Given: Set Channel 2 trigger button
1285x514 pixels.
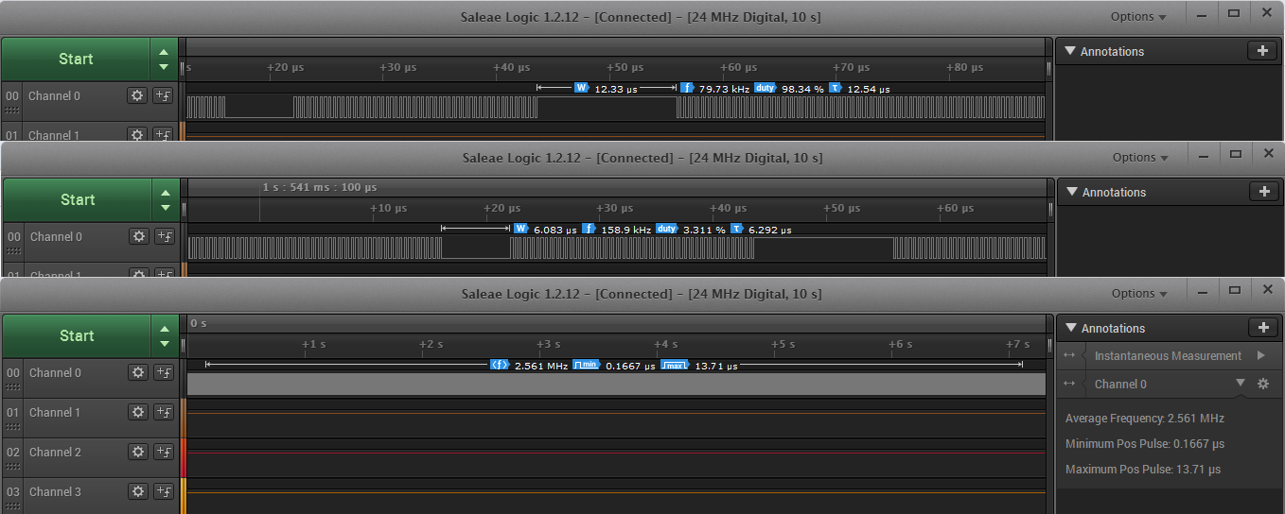Looking at the screenshot, I should coord(164,452).
